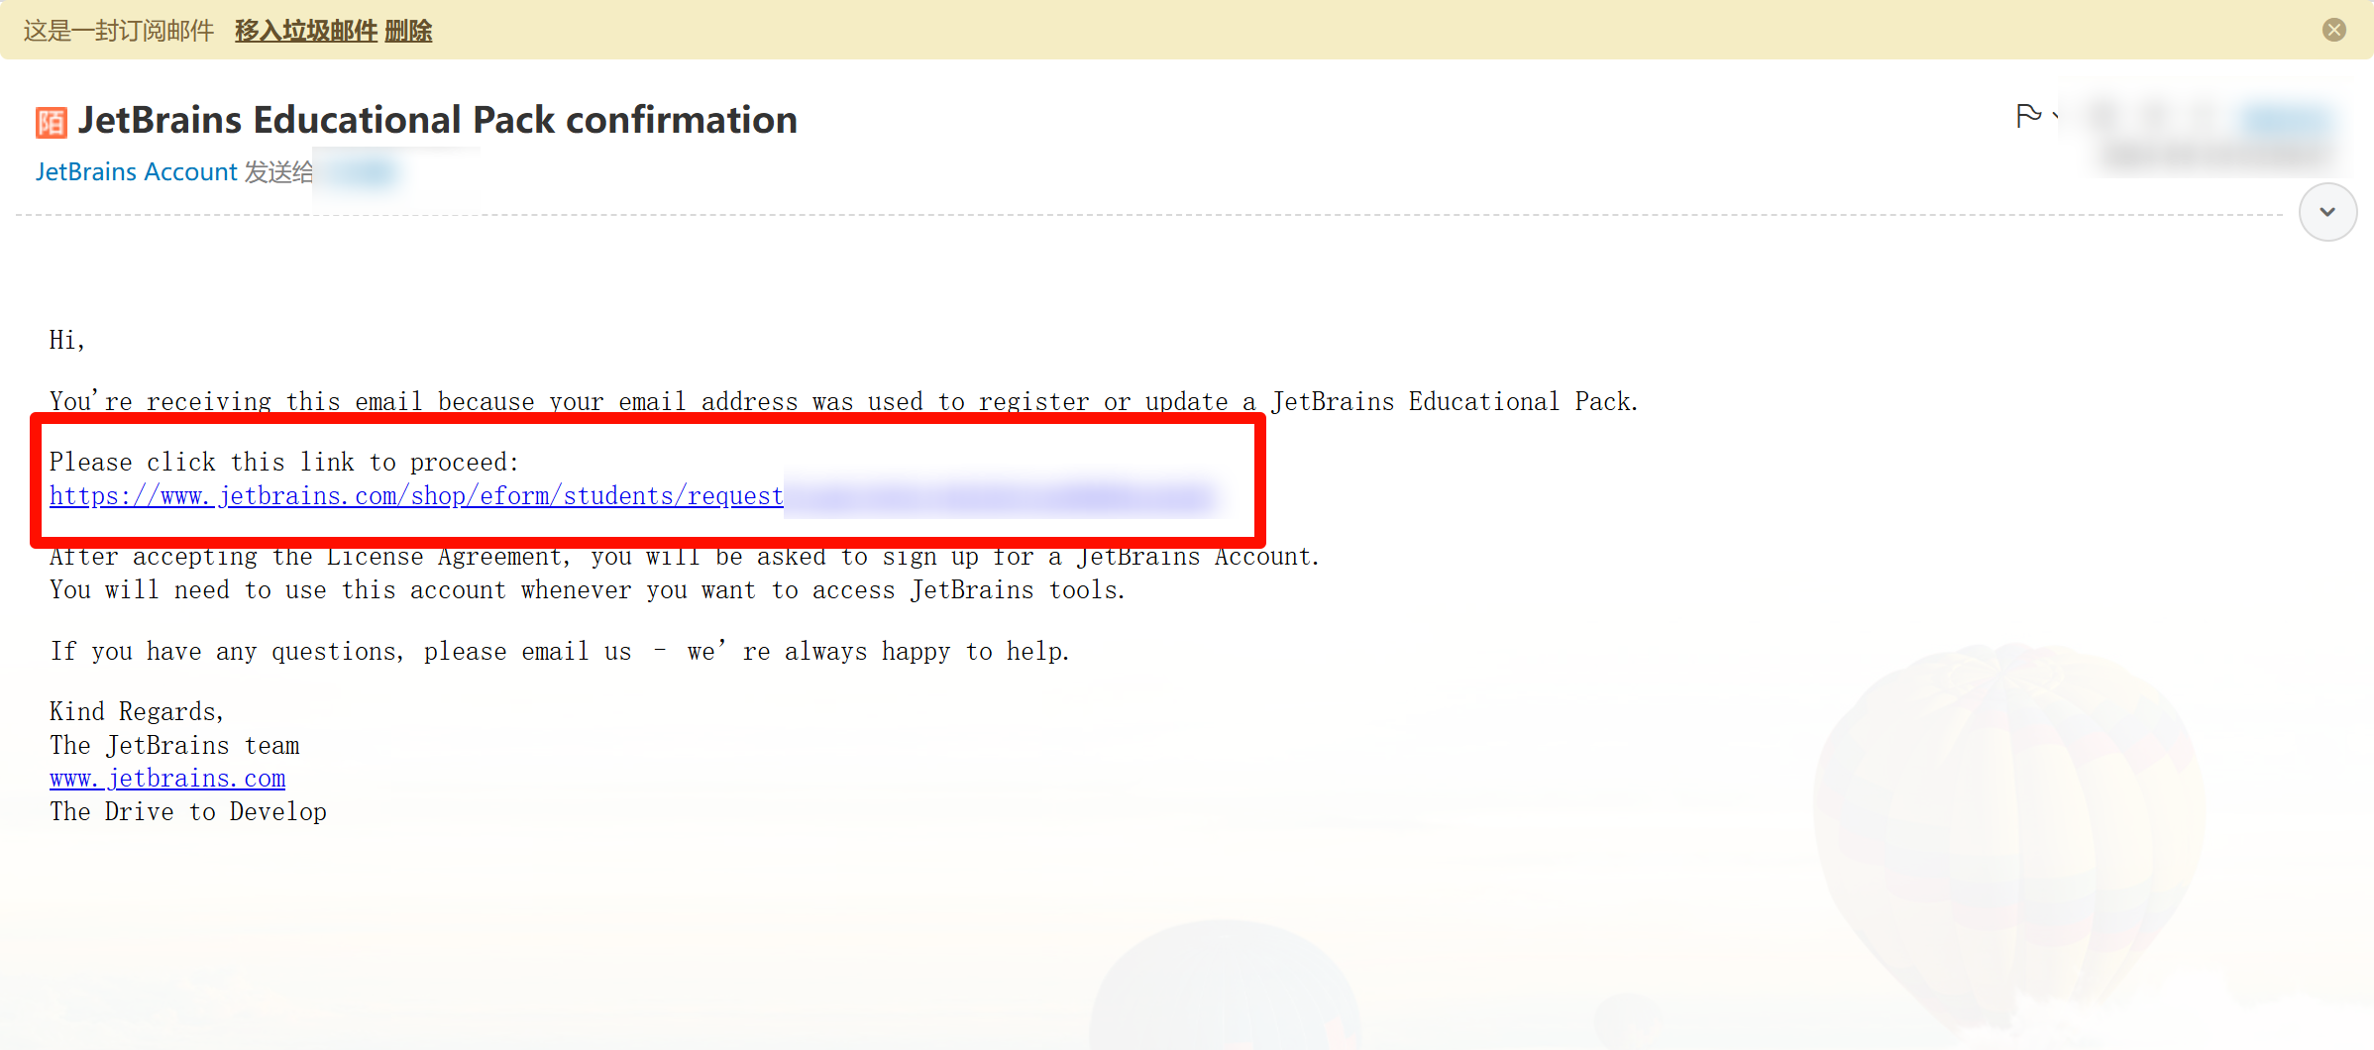Open the jetbrains.com students request link

(x=416, y=496)
